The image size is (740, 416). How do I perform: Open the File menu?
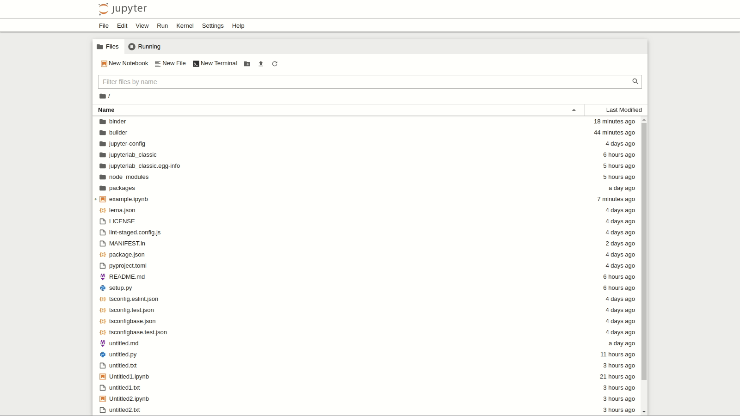(x=104, y=26)
